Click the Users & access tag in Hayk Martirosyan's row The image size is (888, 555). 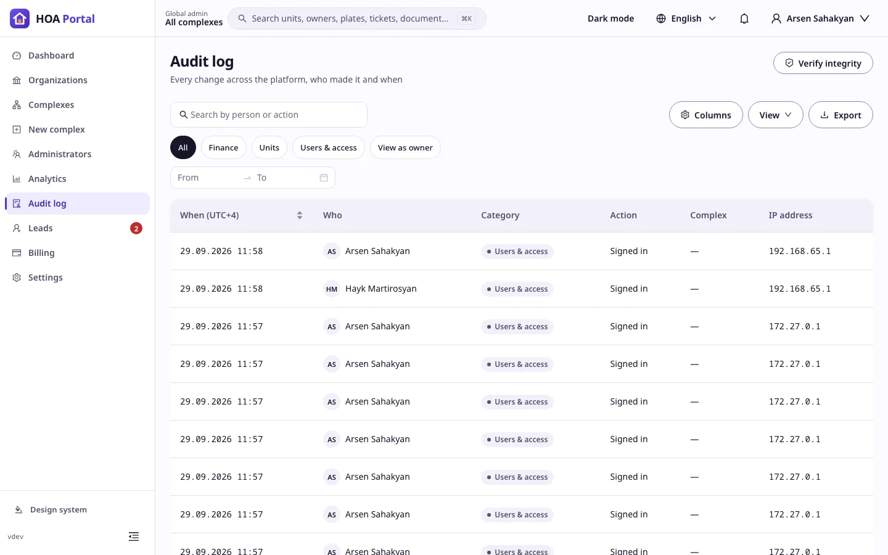(x=517, y=289)
